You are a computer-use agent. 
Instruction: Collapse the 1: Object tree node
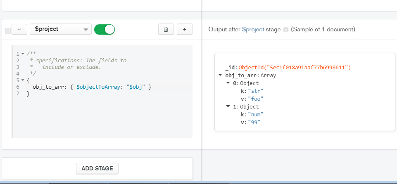point(228,107)
